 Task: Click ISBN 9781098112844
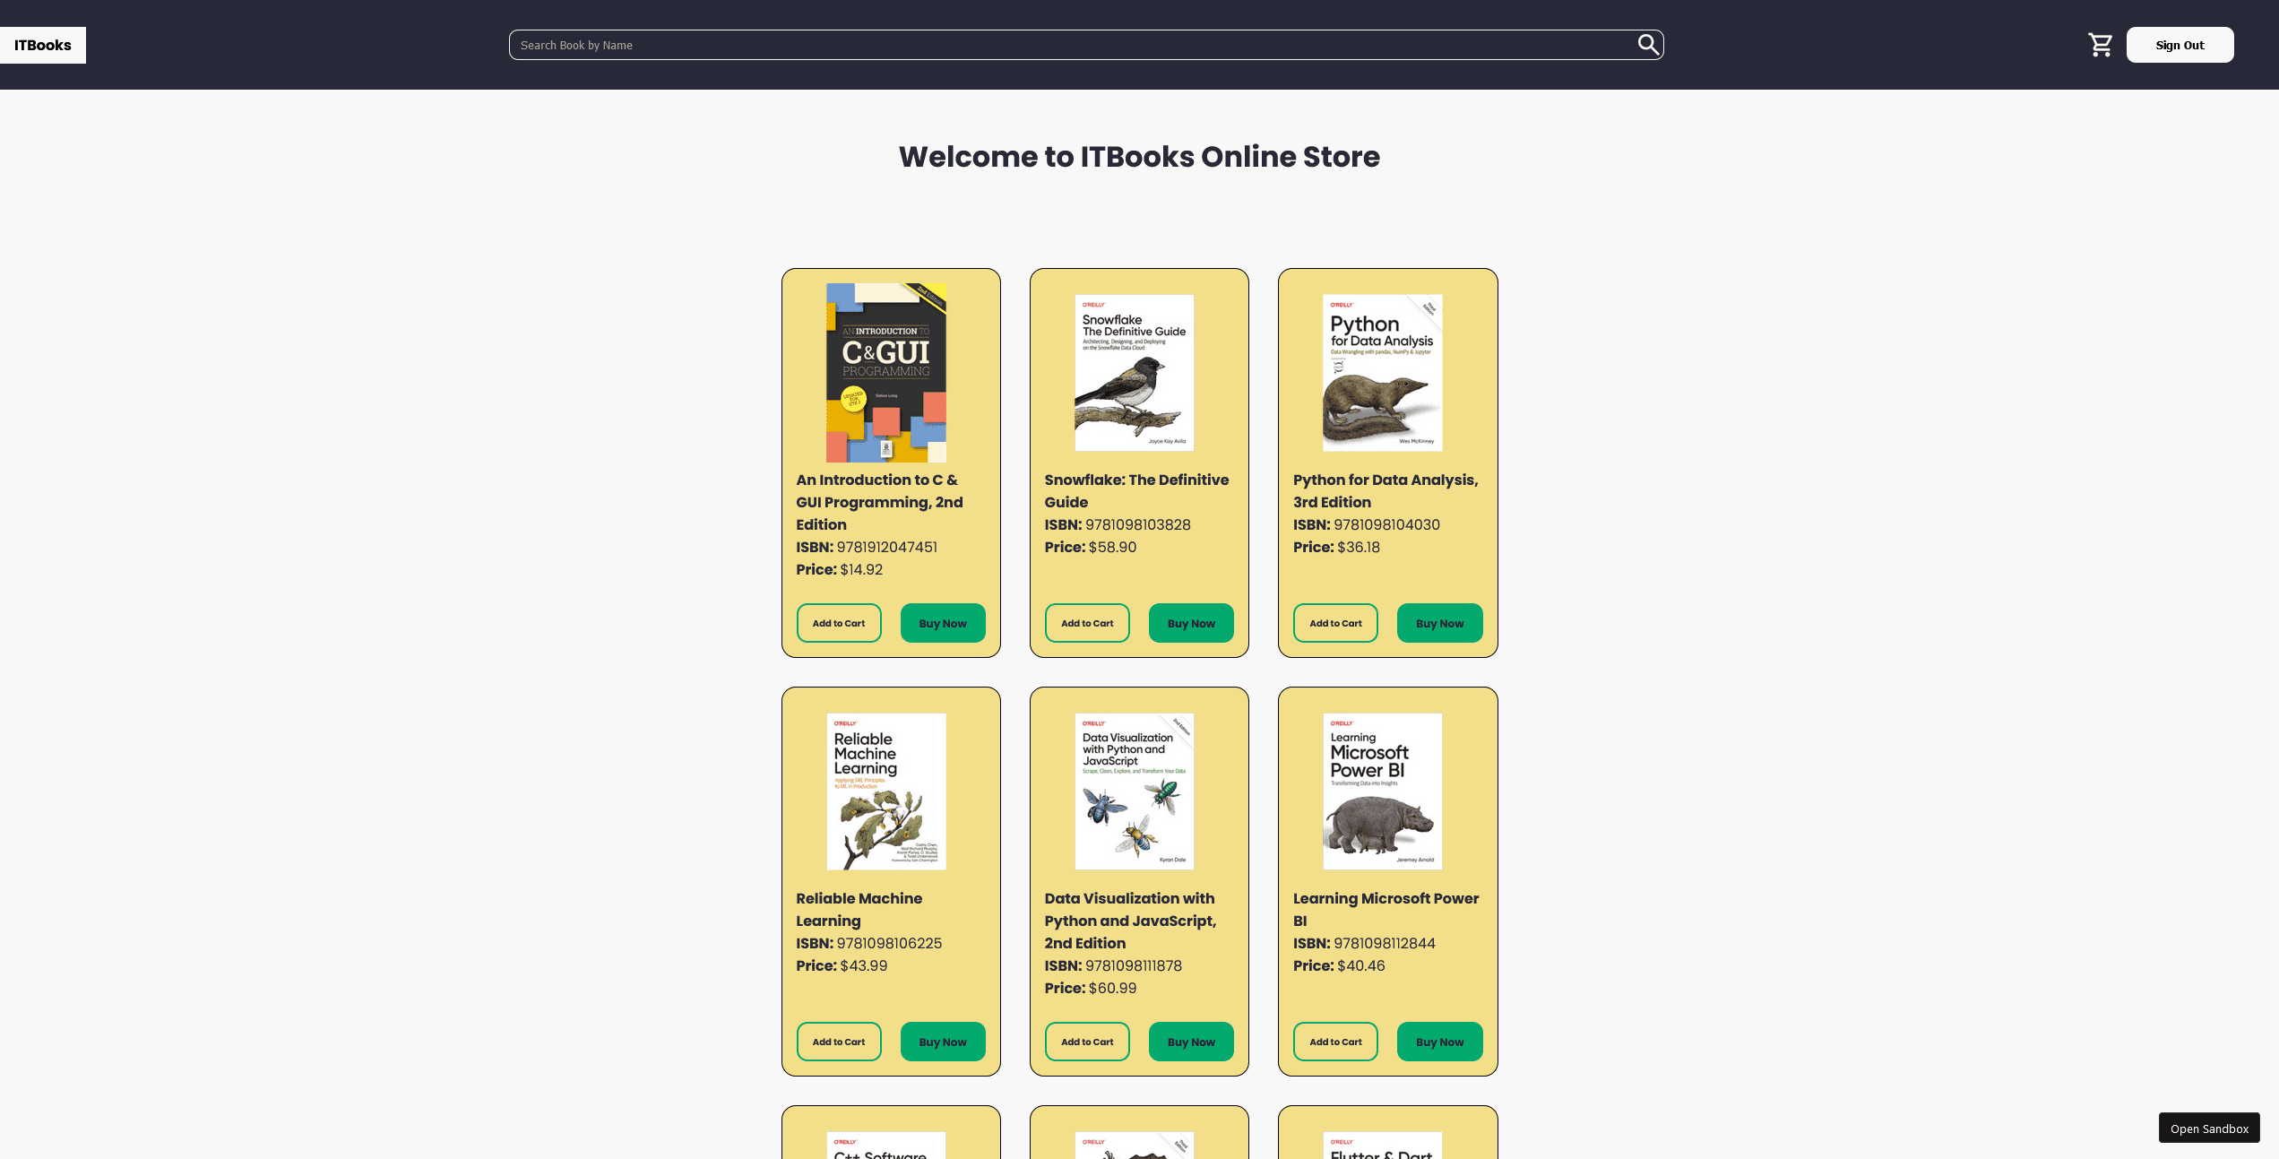[x=1385, y=943]
